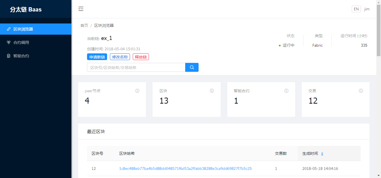The height and width of the screenshot is (178, 381).
Task: Select 合约调用 menu item
Action: 21,42
